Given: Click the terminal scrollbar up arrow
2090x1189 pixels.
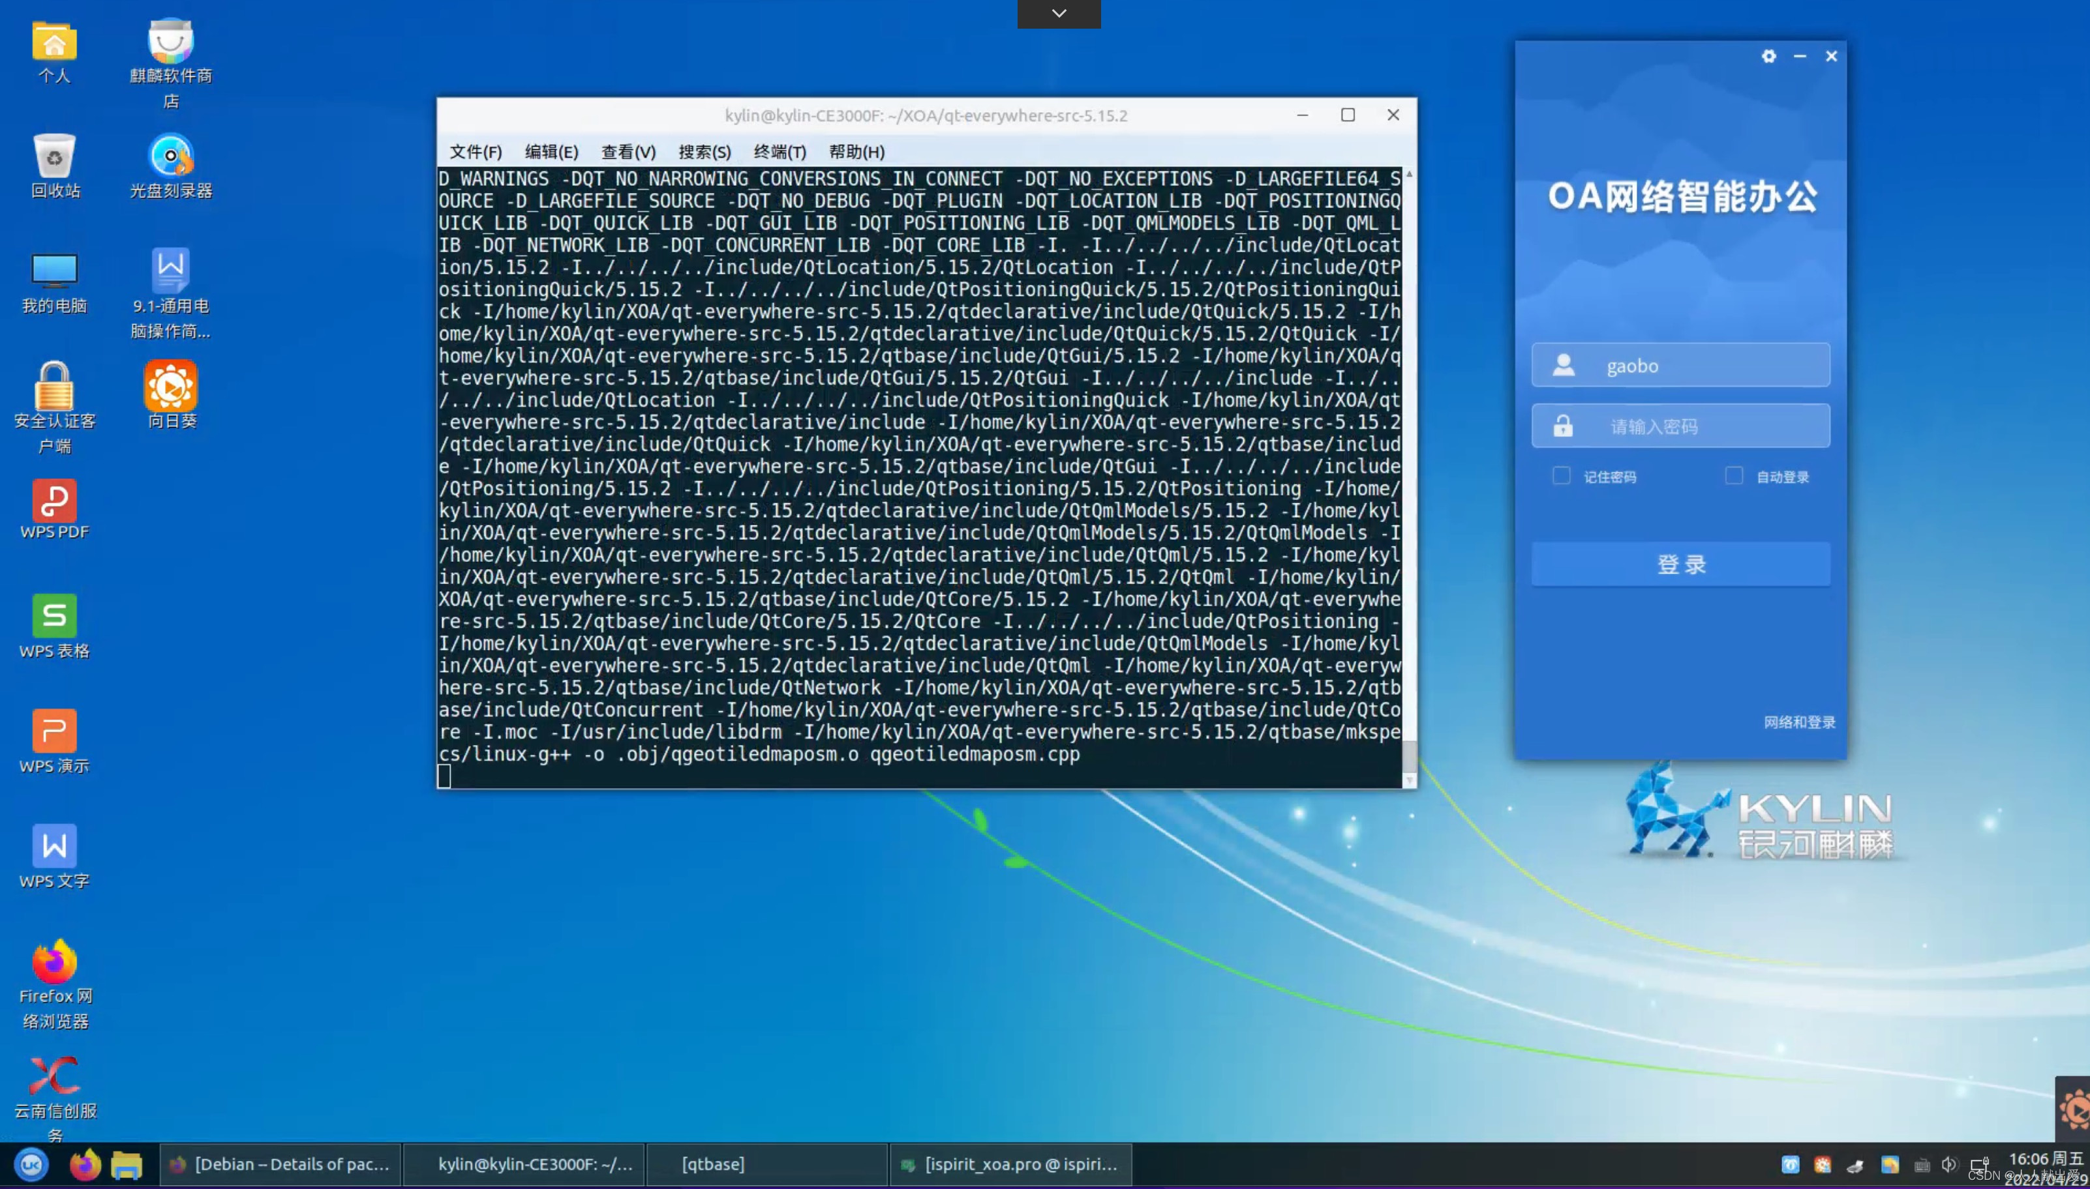Looking at the screenshot, I should pos(1408,174).
